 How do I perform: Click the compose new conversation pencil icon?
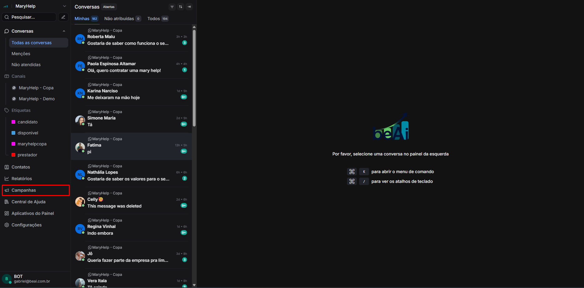point(63,17)
